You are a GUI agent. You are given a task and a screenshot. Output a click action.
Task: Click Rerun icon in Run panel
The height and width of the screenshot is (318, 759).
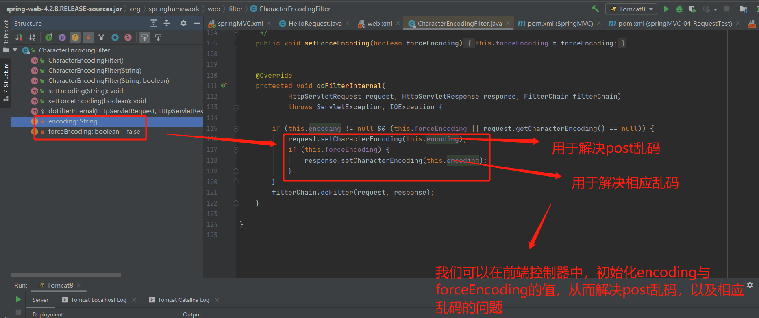(18, 299)
